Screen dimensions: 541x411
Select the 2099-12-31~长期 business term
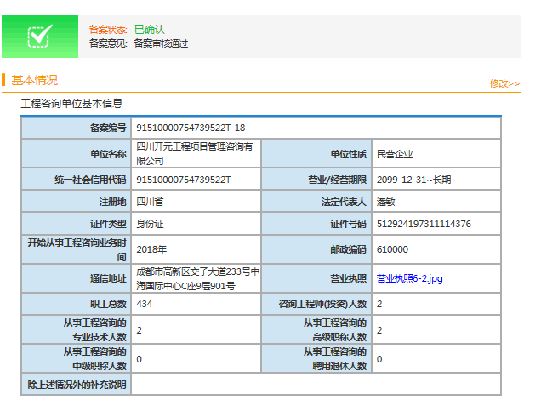(413, 180)
